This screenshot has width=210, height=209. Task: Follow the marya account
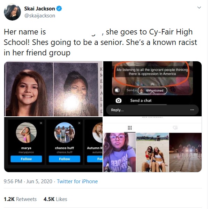click(26, 159)
